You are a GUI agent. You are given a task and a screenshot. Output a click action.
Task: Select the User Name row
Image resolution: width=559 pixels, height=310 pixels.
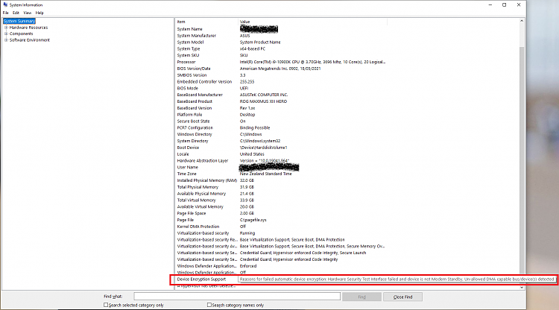click(x=281, y=168)
